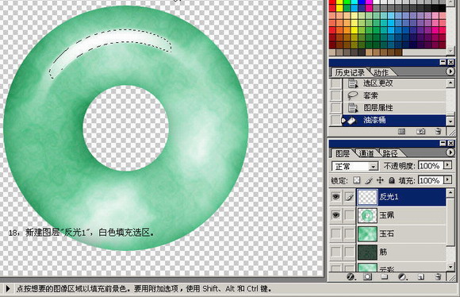Create a new snapshot in History panel
The height and width of the screenshot is (297, 460).
point(421,131)
